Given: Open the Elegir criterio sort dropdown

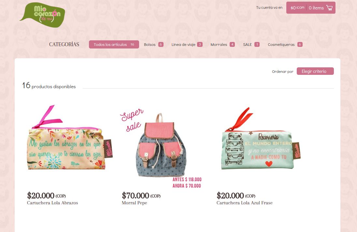Looking at the screenshot, I should 315,71.
